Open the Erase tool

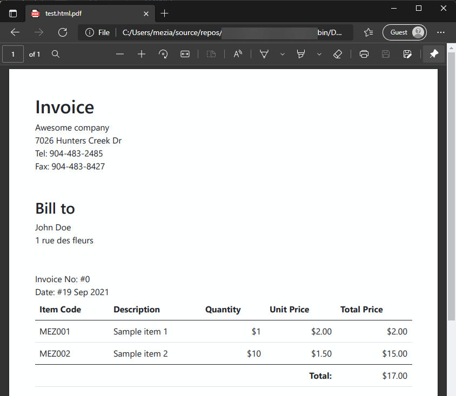point(338,54)
